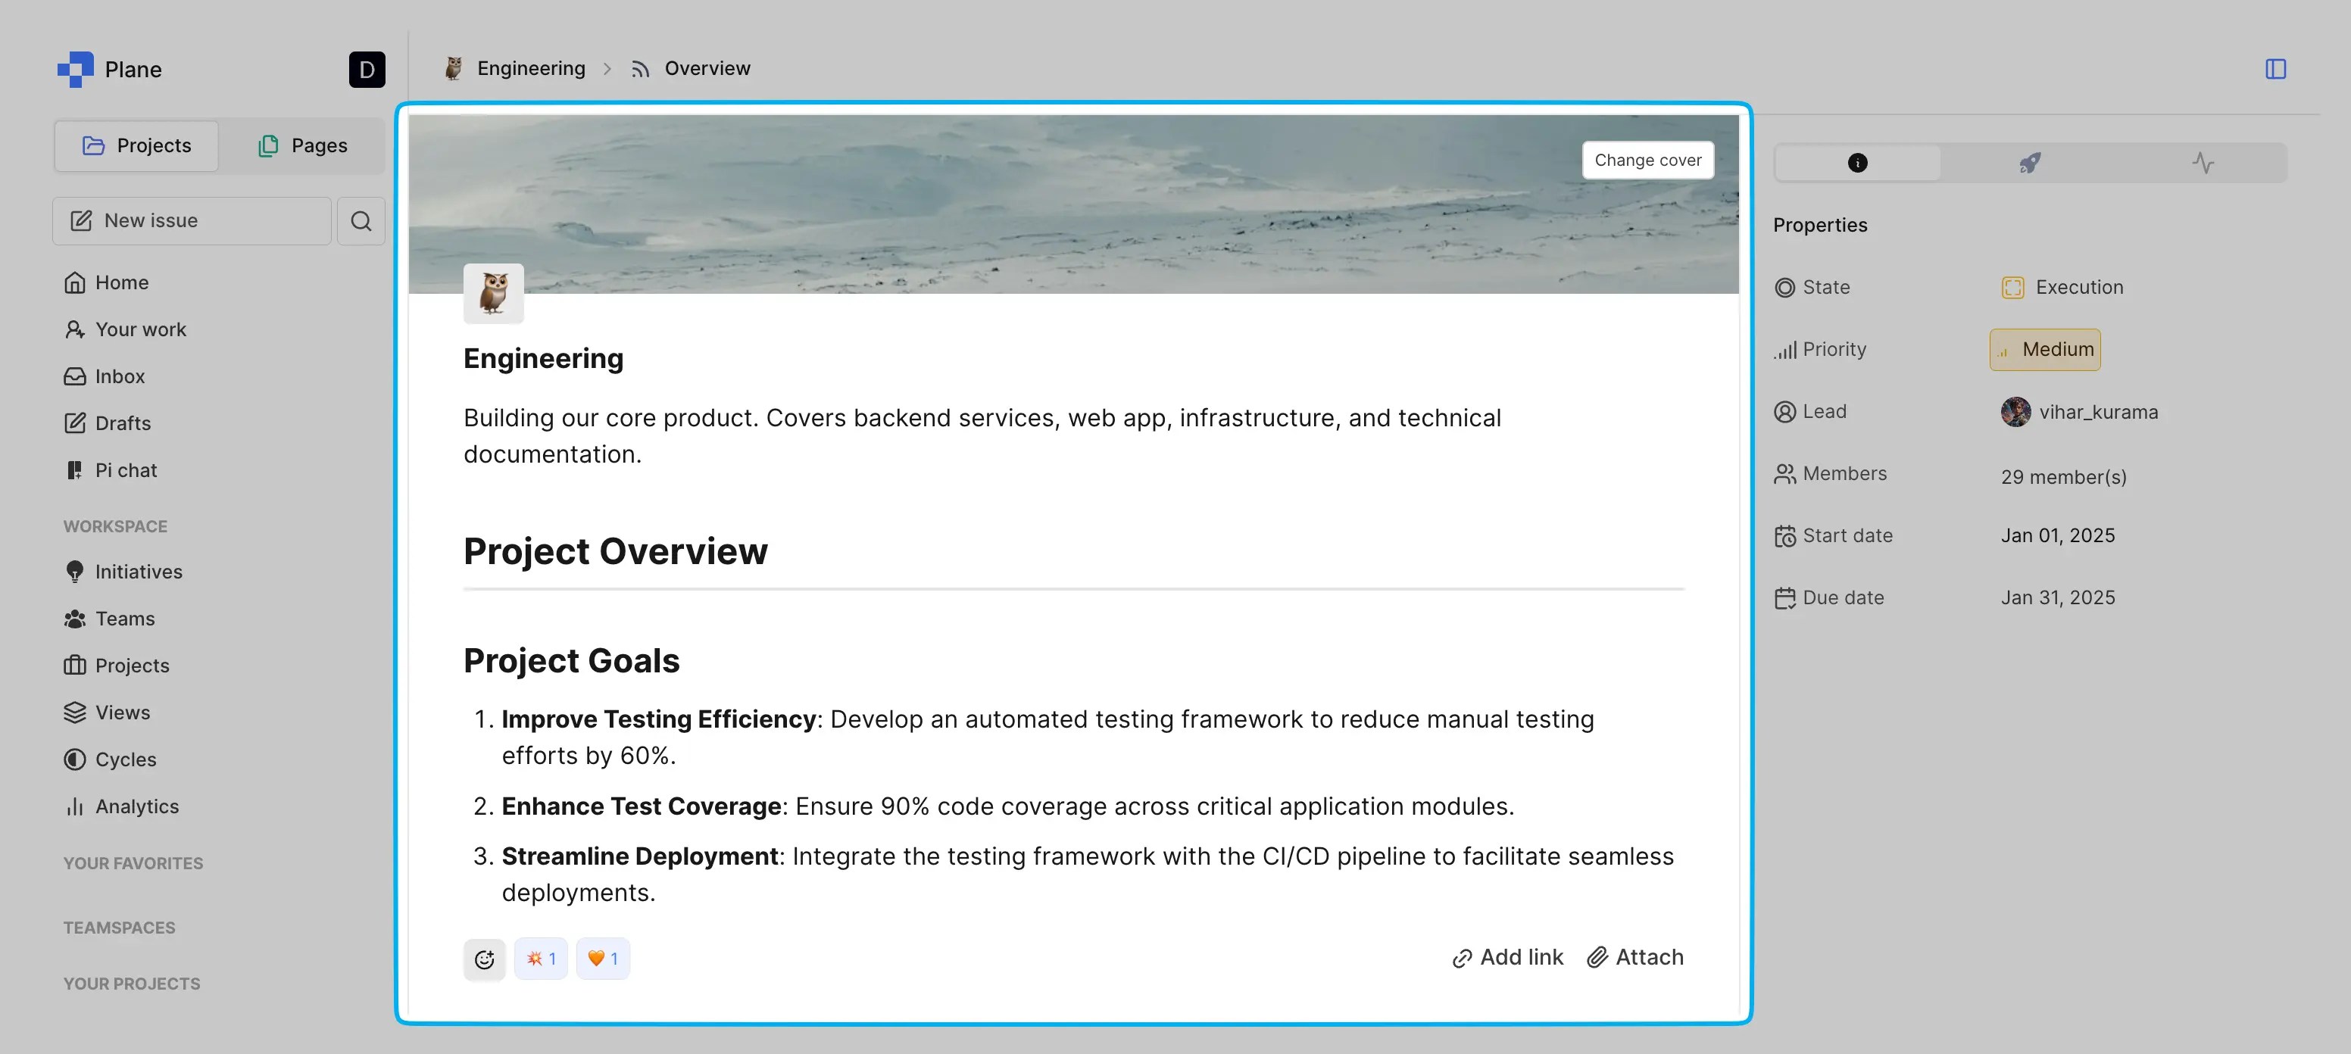Screen dimensions: 2351x1054
Task: Open the search icon in sidebar
Action: click(x=361, y=220)
